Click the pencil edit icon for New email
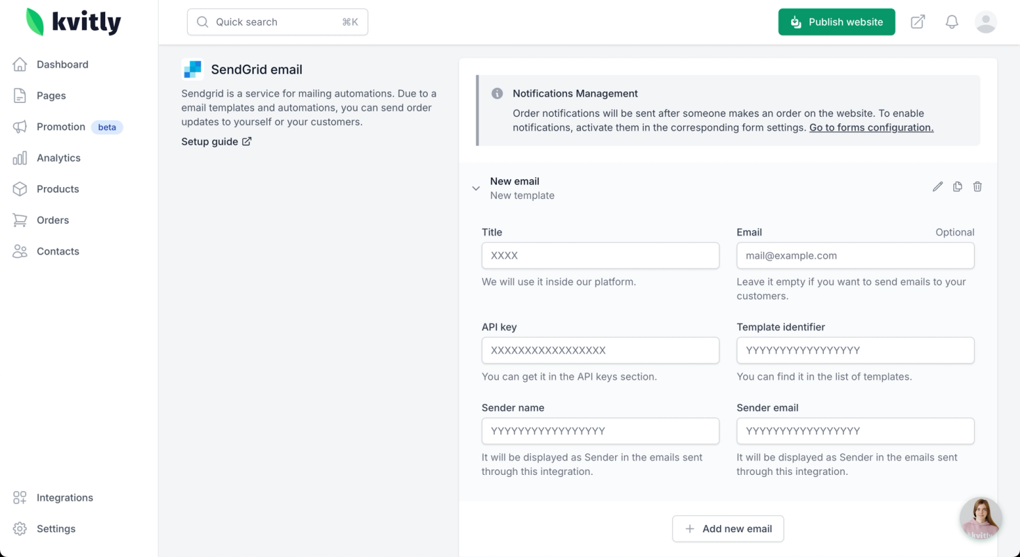The height and width of the screenshot is (557, 1020). click(x=938, y=186)
